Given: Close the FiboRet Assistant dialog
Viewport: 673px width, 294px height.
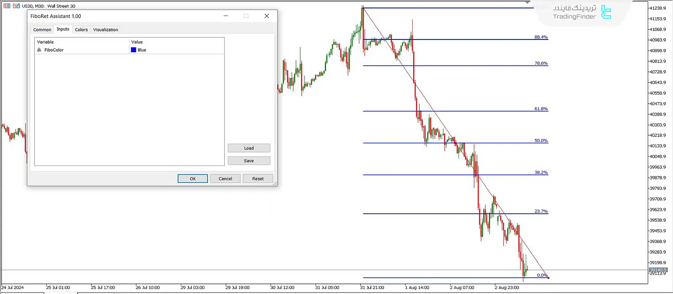Looking at the screenshot, I should 266,16.
